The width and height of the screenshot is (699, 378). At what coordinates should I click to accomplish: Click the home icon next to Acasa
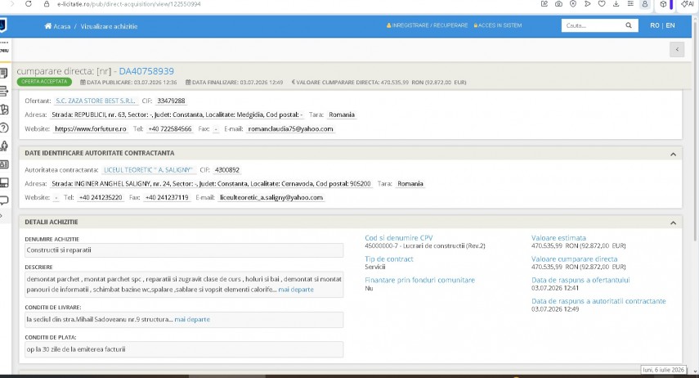click(x=47, y=26)
